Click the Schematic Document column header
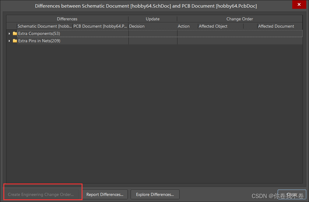This screenshot has height=202, width=309. click(45, 26)
